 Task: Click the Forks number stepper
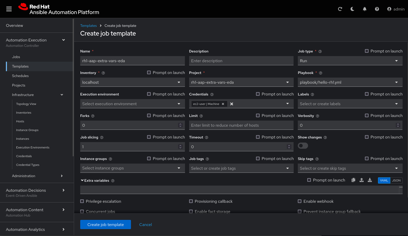pyautogui.click(x=180, y=125)
